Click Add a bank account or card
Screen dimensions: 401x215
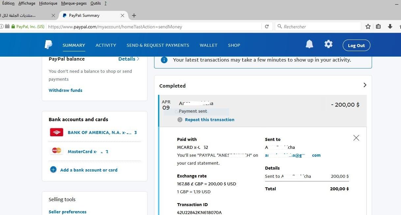89,170
